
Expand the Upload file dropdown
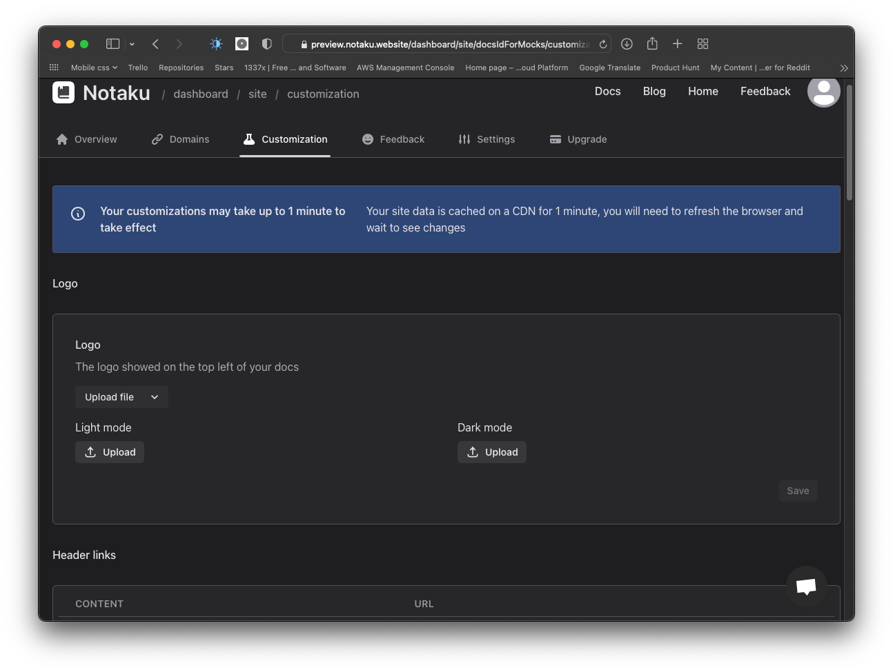point(121,397)
